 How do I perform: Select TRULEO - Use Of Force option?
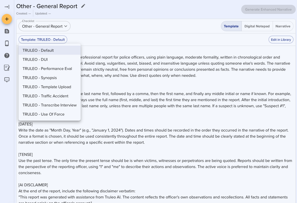(44, 114)
